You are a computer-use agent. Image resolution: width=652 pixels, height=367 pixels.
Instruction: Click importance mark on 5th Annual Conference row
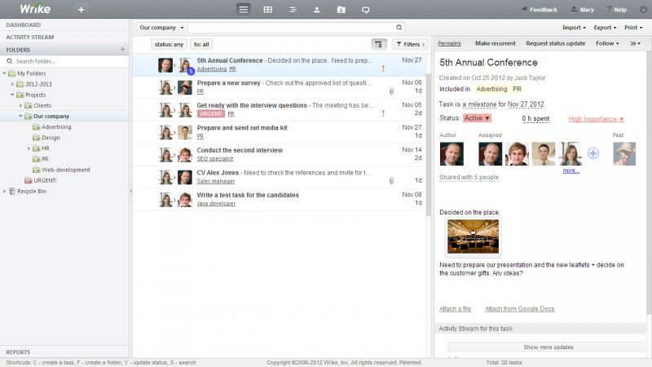tap(383, 69)
